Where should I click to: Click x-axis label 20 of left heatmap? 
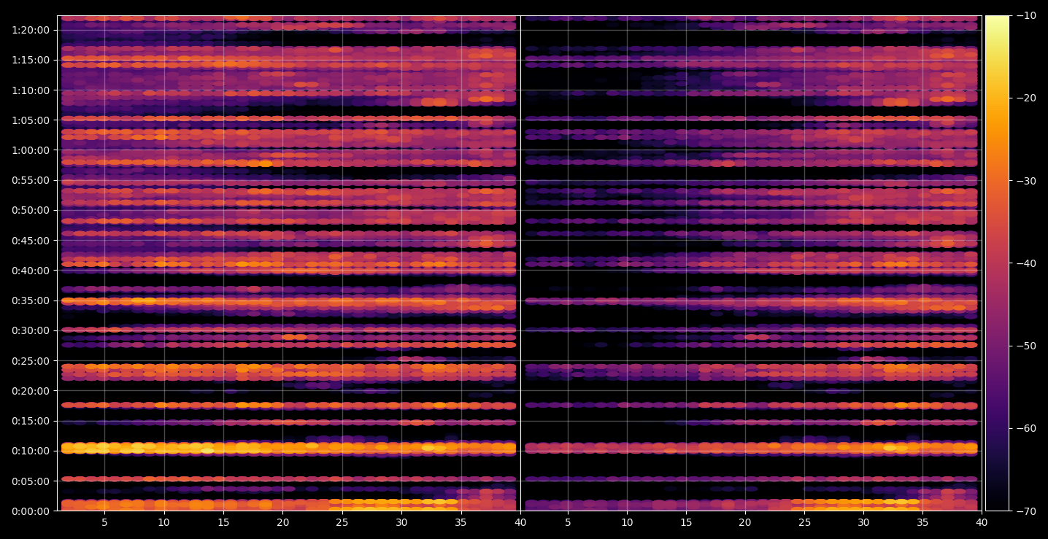point(283,522)
